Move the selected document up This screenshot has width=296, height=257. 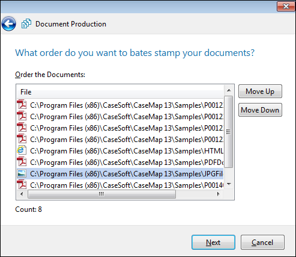point(260,91)
